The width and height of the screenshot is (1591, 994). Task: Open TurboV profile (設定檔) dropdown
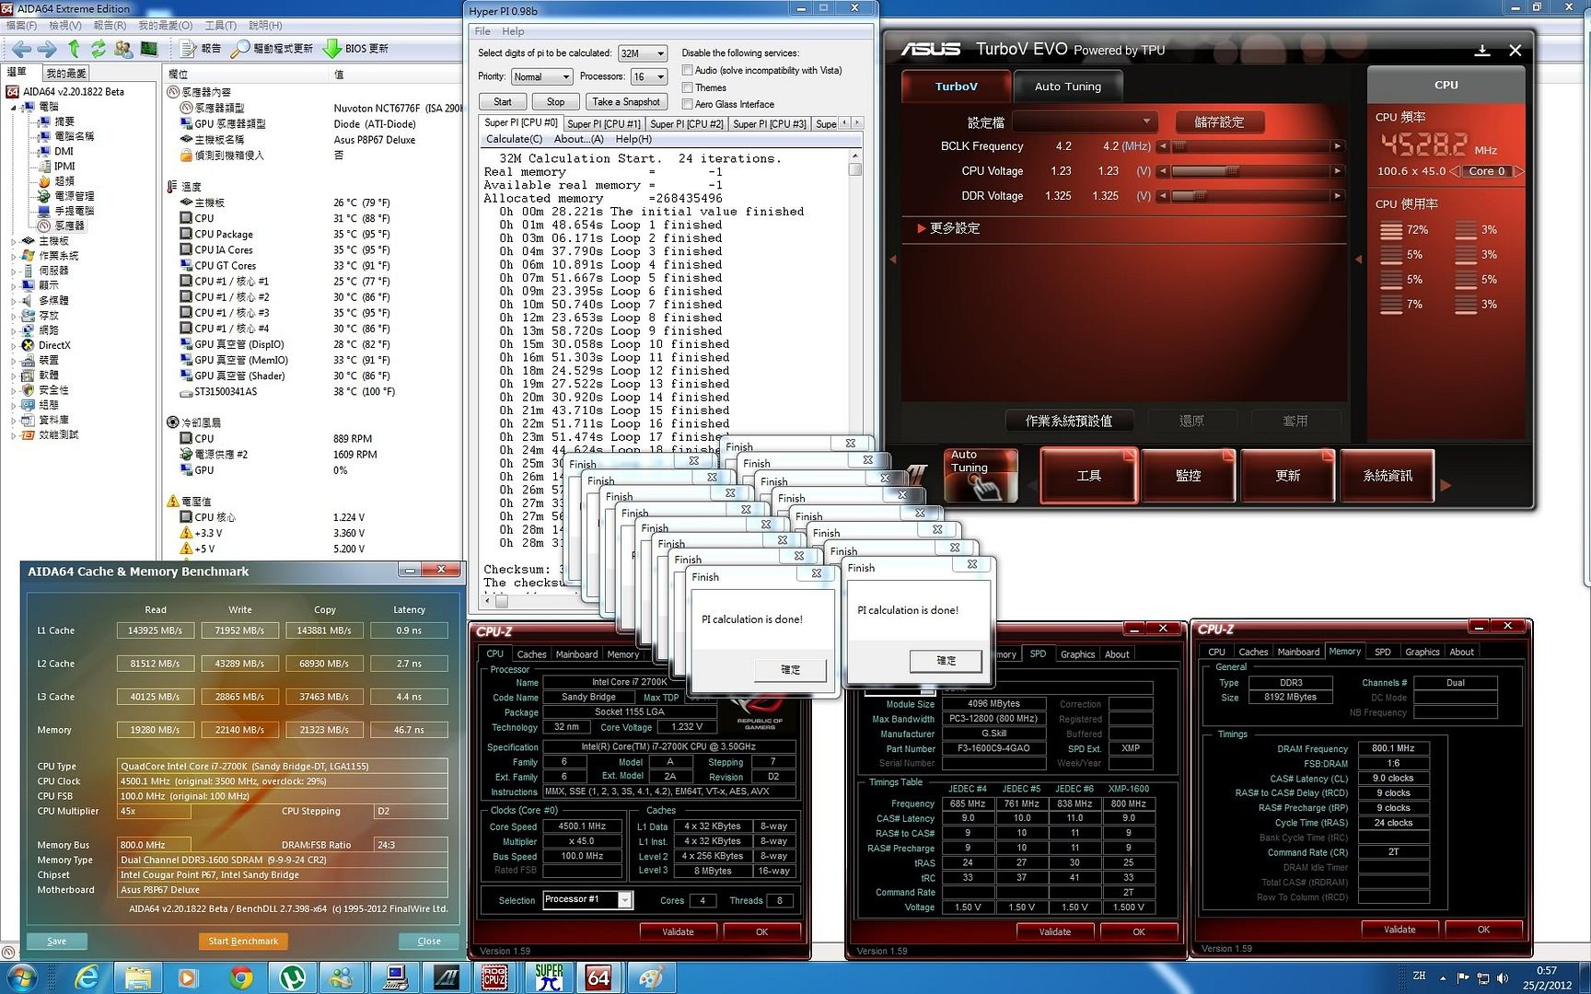1084,121
